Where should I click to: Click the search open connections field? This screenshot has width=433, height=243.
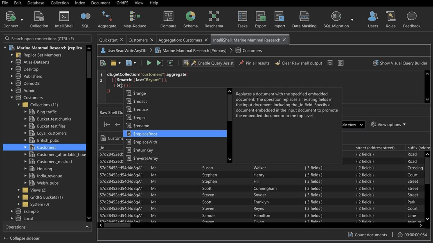coord(47,39)
